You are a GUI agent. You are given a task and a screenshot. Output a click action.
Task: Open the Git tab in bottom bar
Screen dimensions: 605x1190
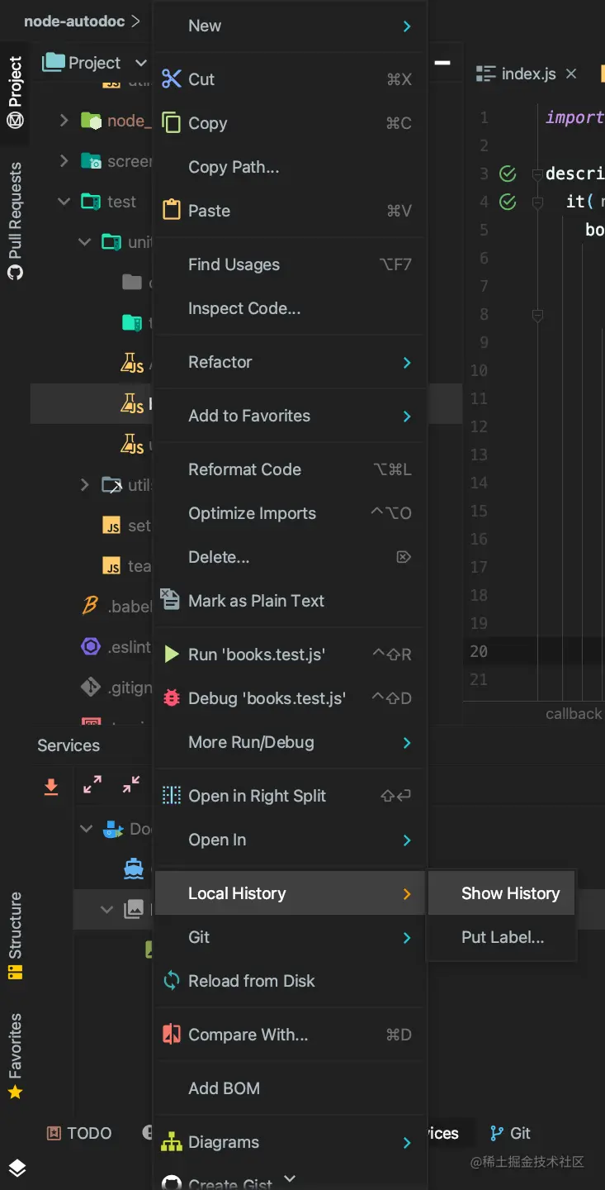(x=510, y=1133)
